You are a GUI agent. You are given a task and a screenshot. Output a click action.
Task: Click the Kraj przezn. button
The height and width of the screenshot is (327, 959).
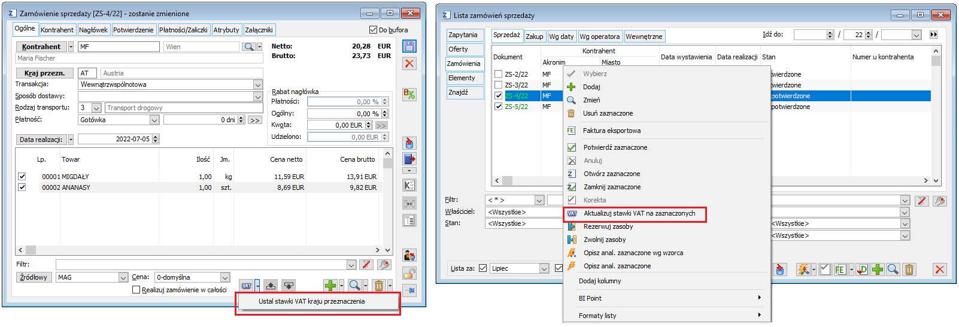[x=45, y=73]
